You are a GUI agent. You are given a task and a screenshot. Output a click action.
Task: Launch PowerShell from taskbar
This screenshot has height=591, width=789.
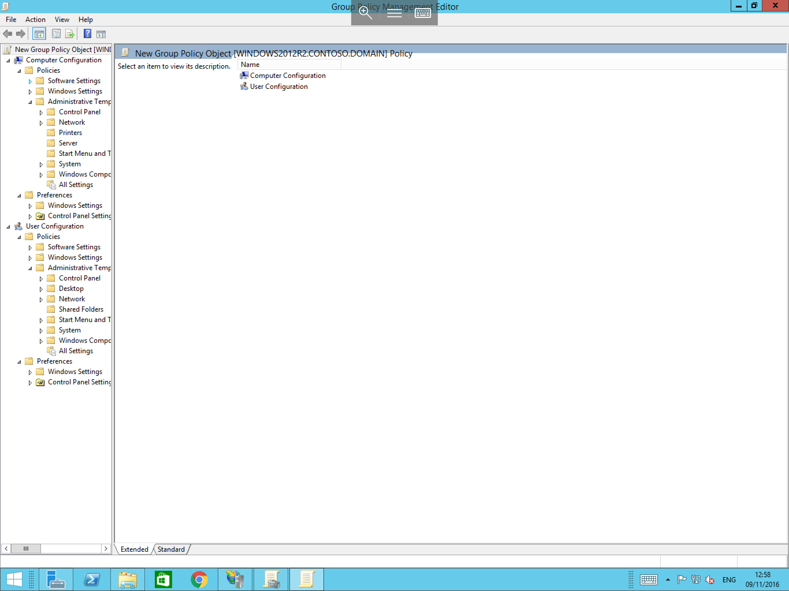coord(92,579)
